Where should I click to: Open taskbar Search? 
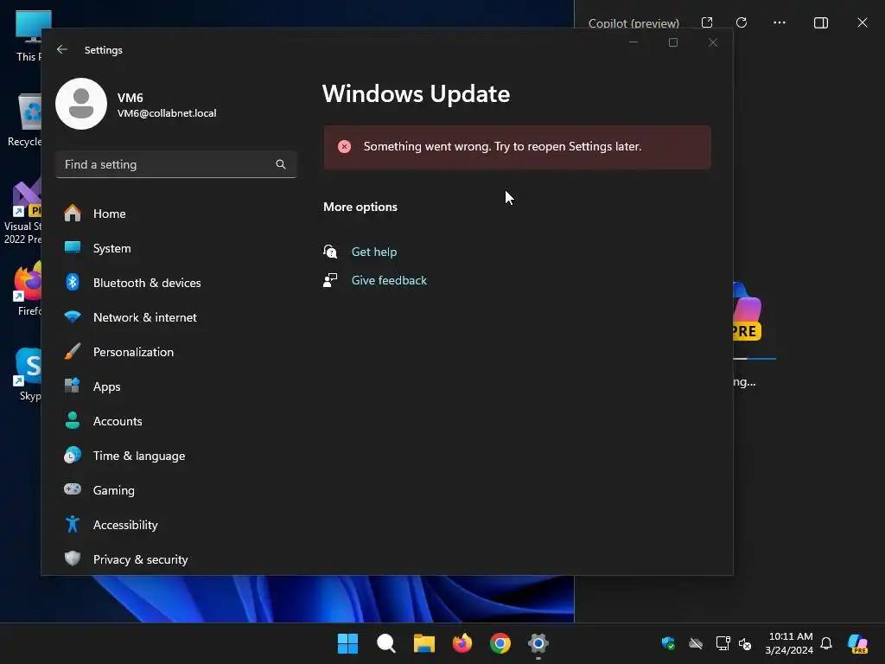point(386,643)
